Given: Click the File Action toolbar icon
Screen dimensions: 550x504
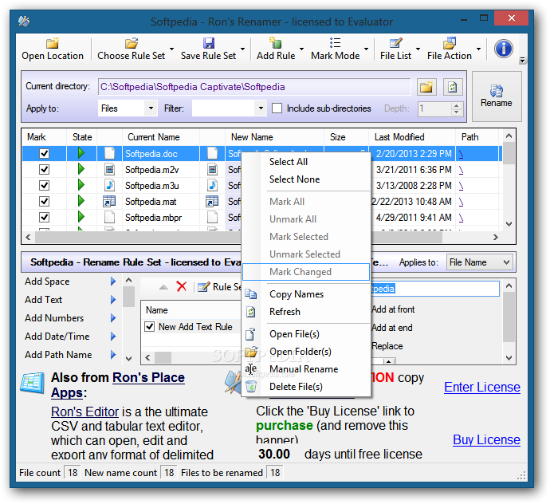Looking at the screenshot, I should point(450,43).
